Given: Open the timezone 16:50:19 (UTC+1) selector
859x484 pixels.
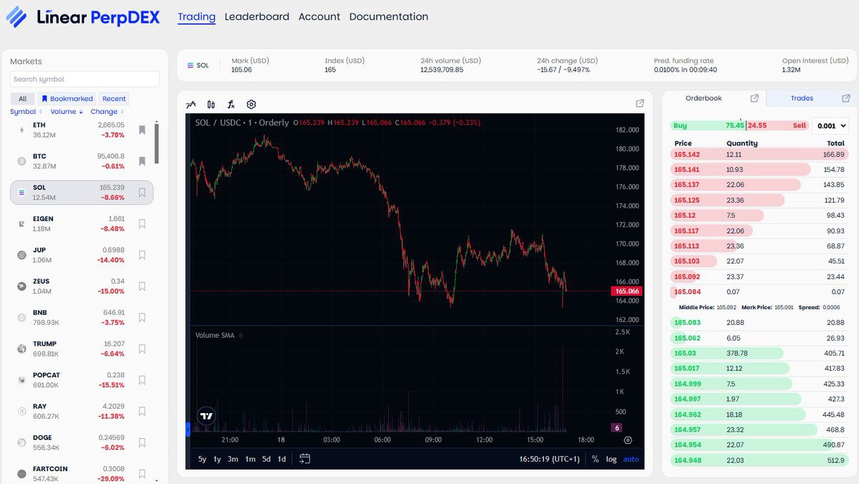Looking at the screenshot, I should tap(550, 459).
